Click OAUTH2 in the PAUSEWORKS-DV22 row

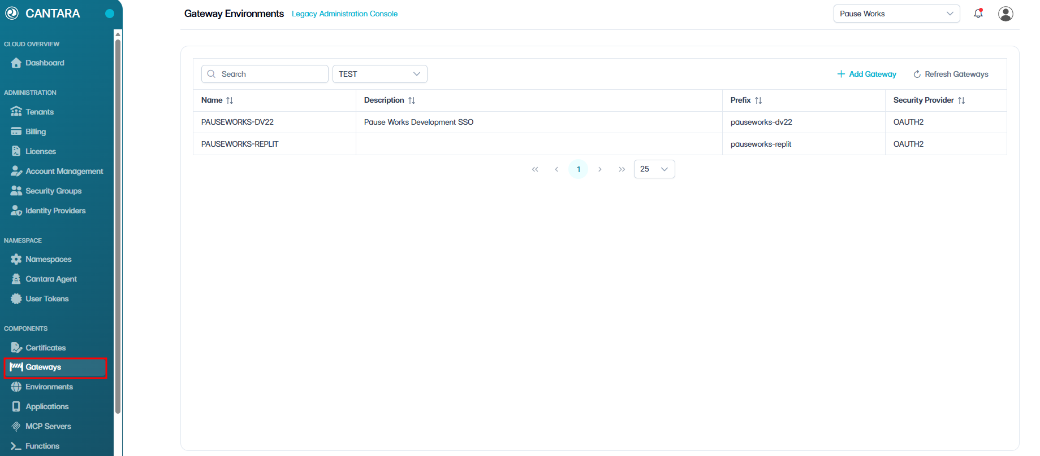(x=908, y=122)
